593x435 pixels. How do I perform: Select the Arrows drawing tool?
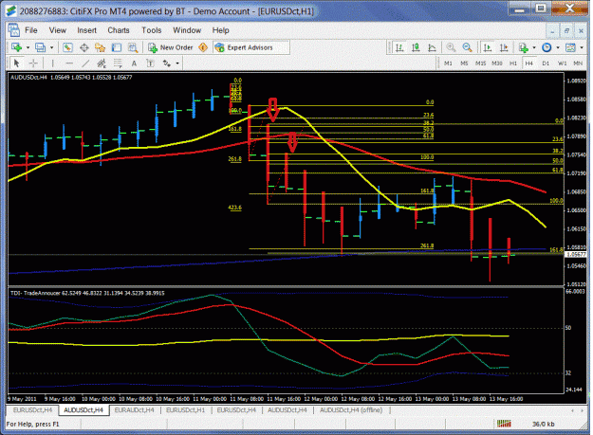(167, 63)
